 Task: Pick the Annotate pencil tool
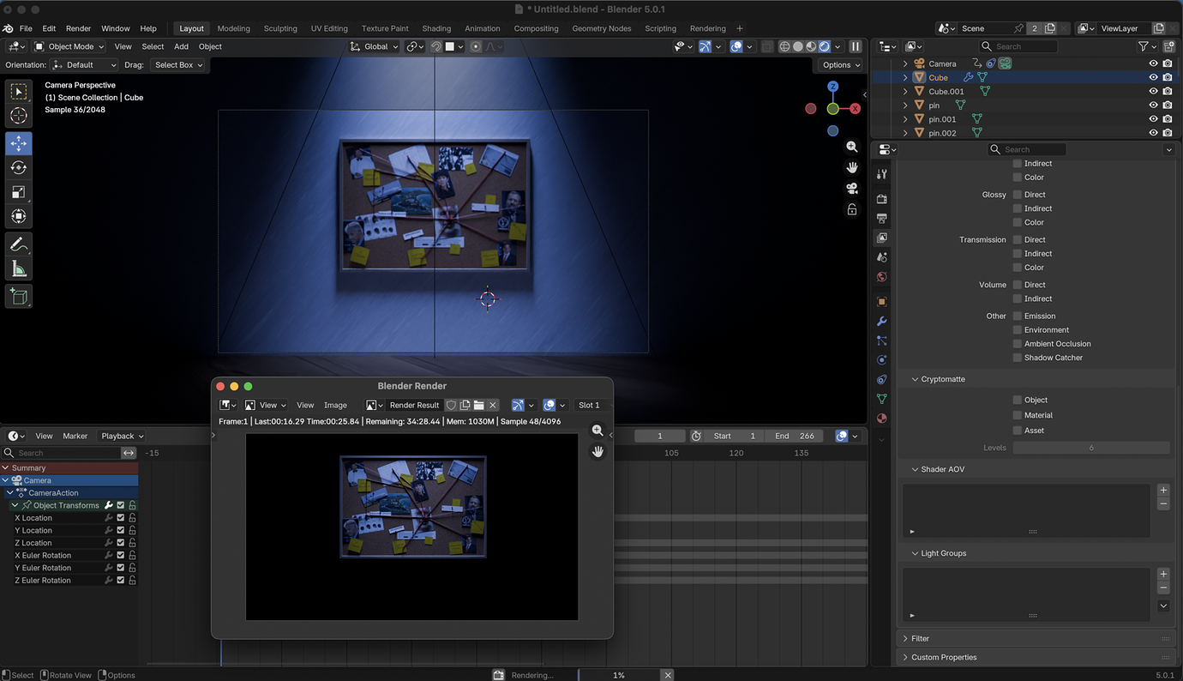[19, 244]
